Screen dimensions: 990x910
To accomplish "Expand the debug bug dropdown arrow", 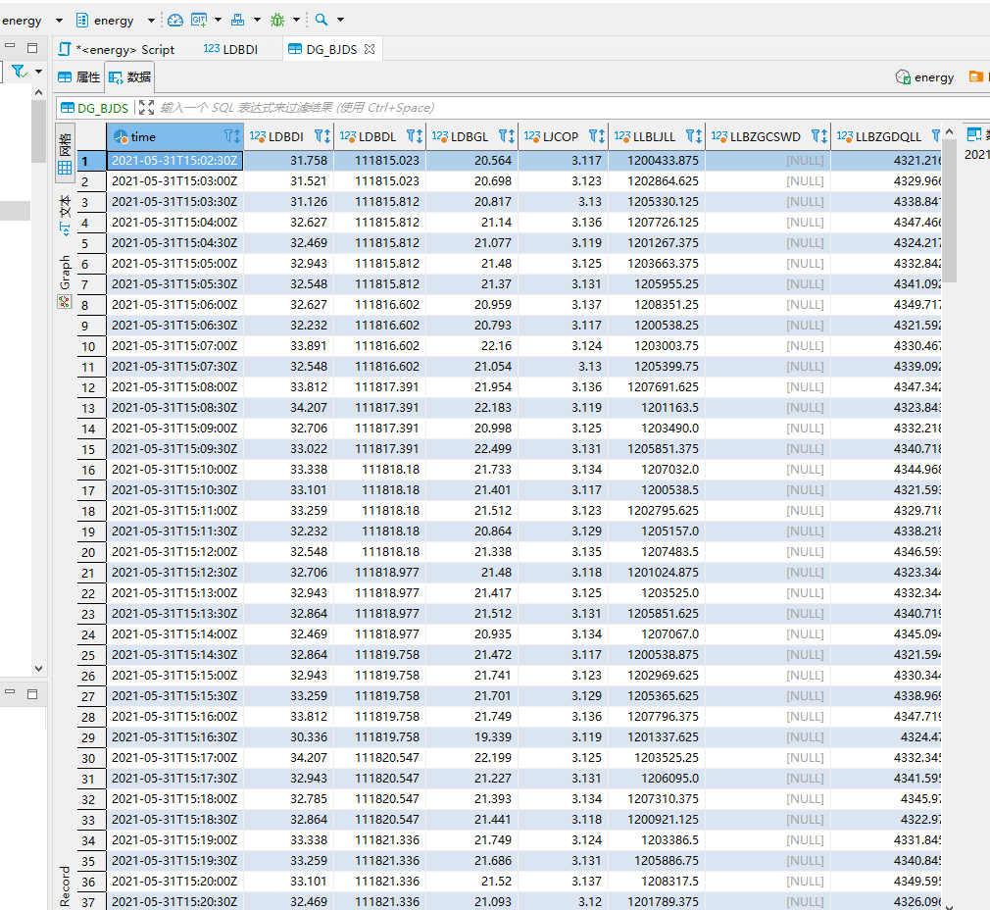I will coord(296,20).
